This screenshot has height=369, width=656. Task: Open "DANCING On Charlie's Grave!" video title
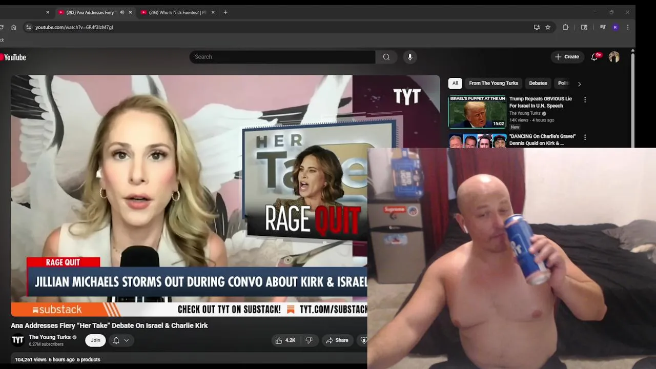[542, 140]
